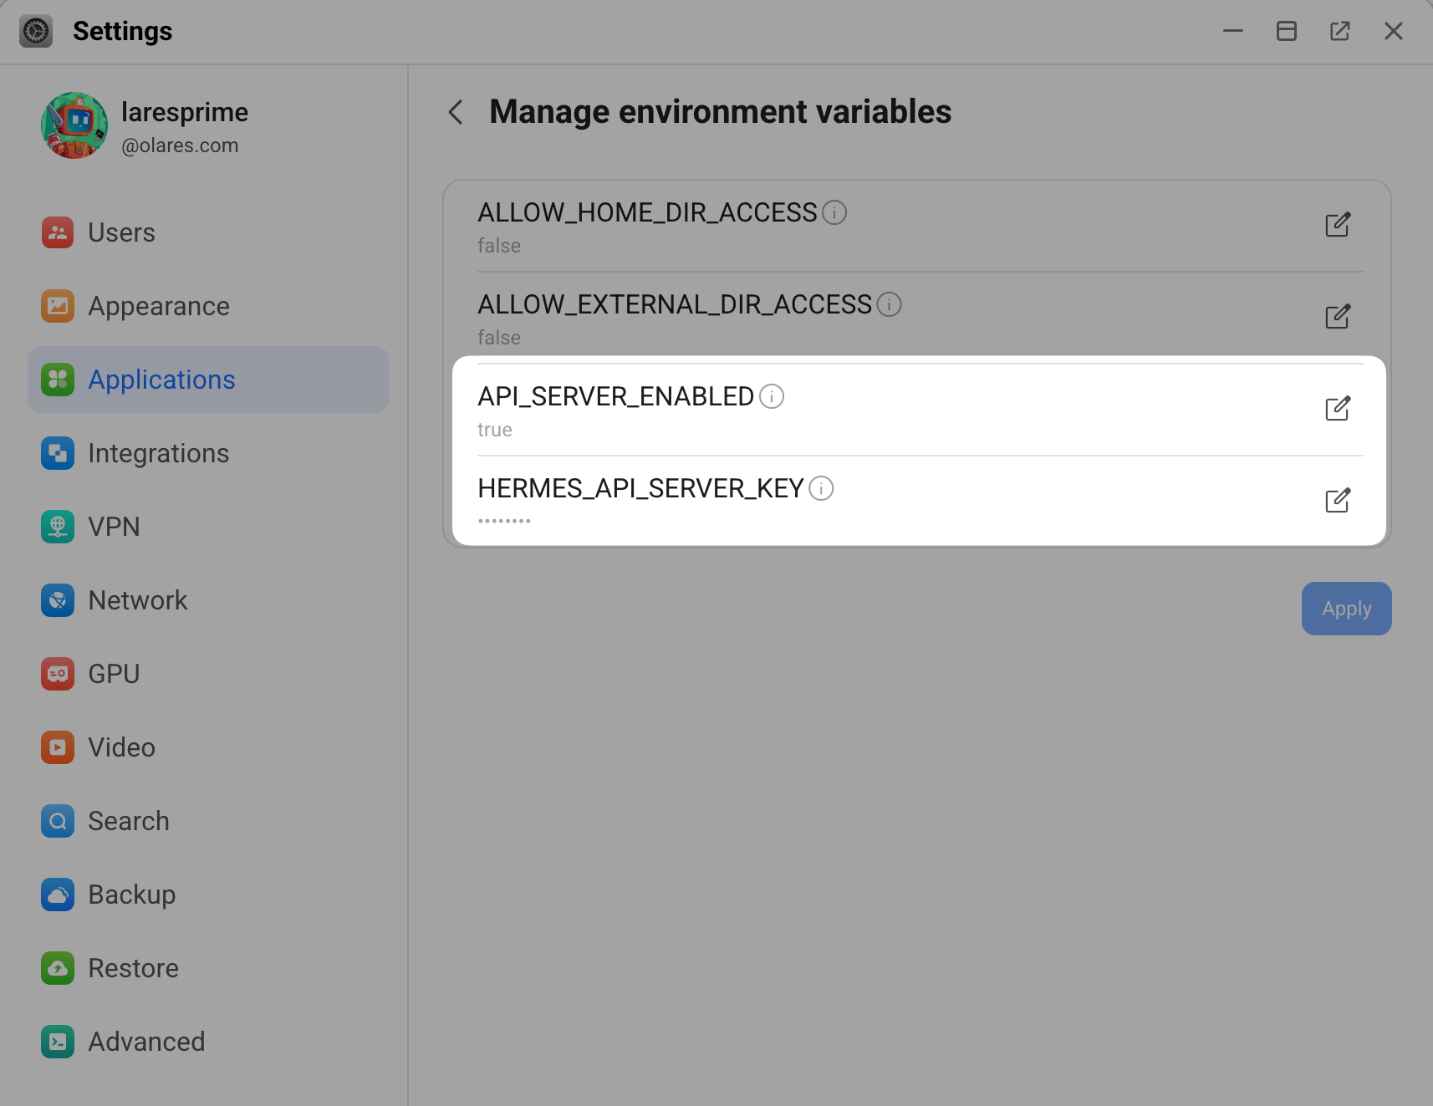Apply the environment variable changes
Screen dimensions: 1433x1106
pos(1346,609)
